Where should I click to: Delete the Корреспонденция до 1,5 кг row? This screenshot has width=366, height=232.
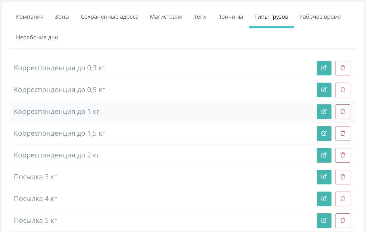click(x=343, y=133)
